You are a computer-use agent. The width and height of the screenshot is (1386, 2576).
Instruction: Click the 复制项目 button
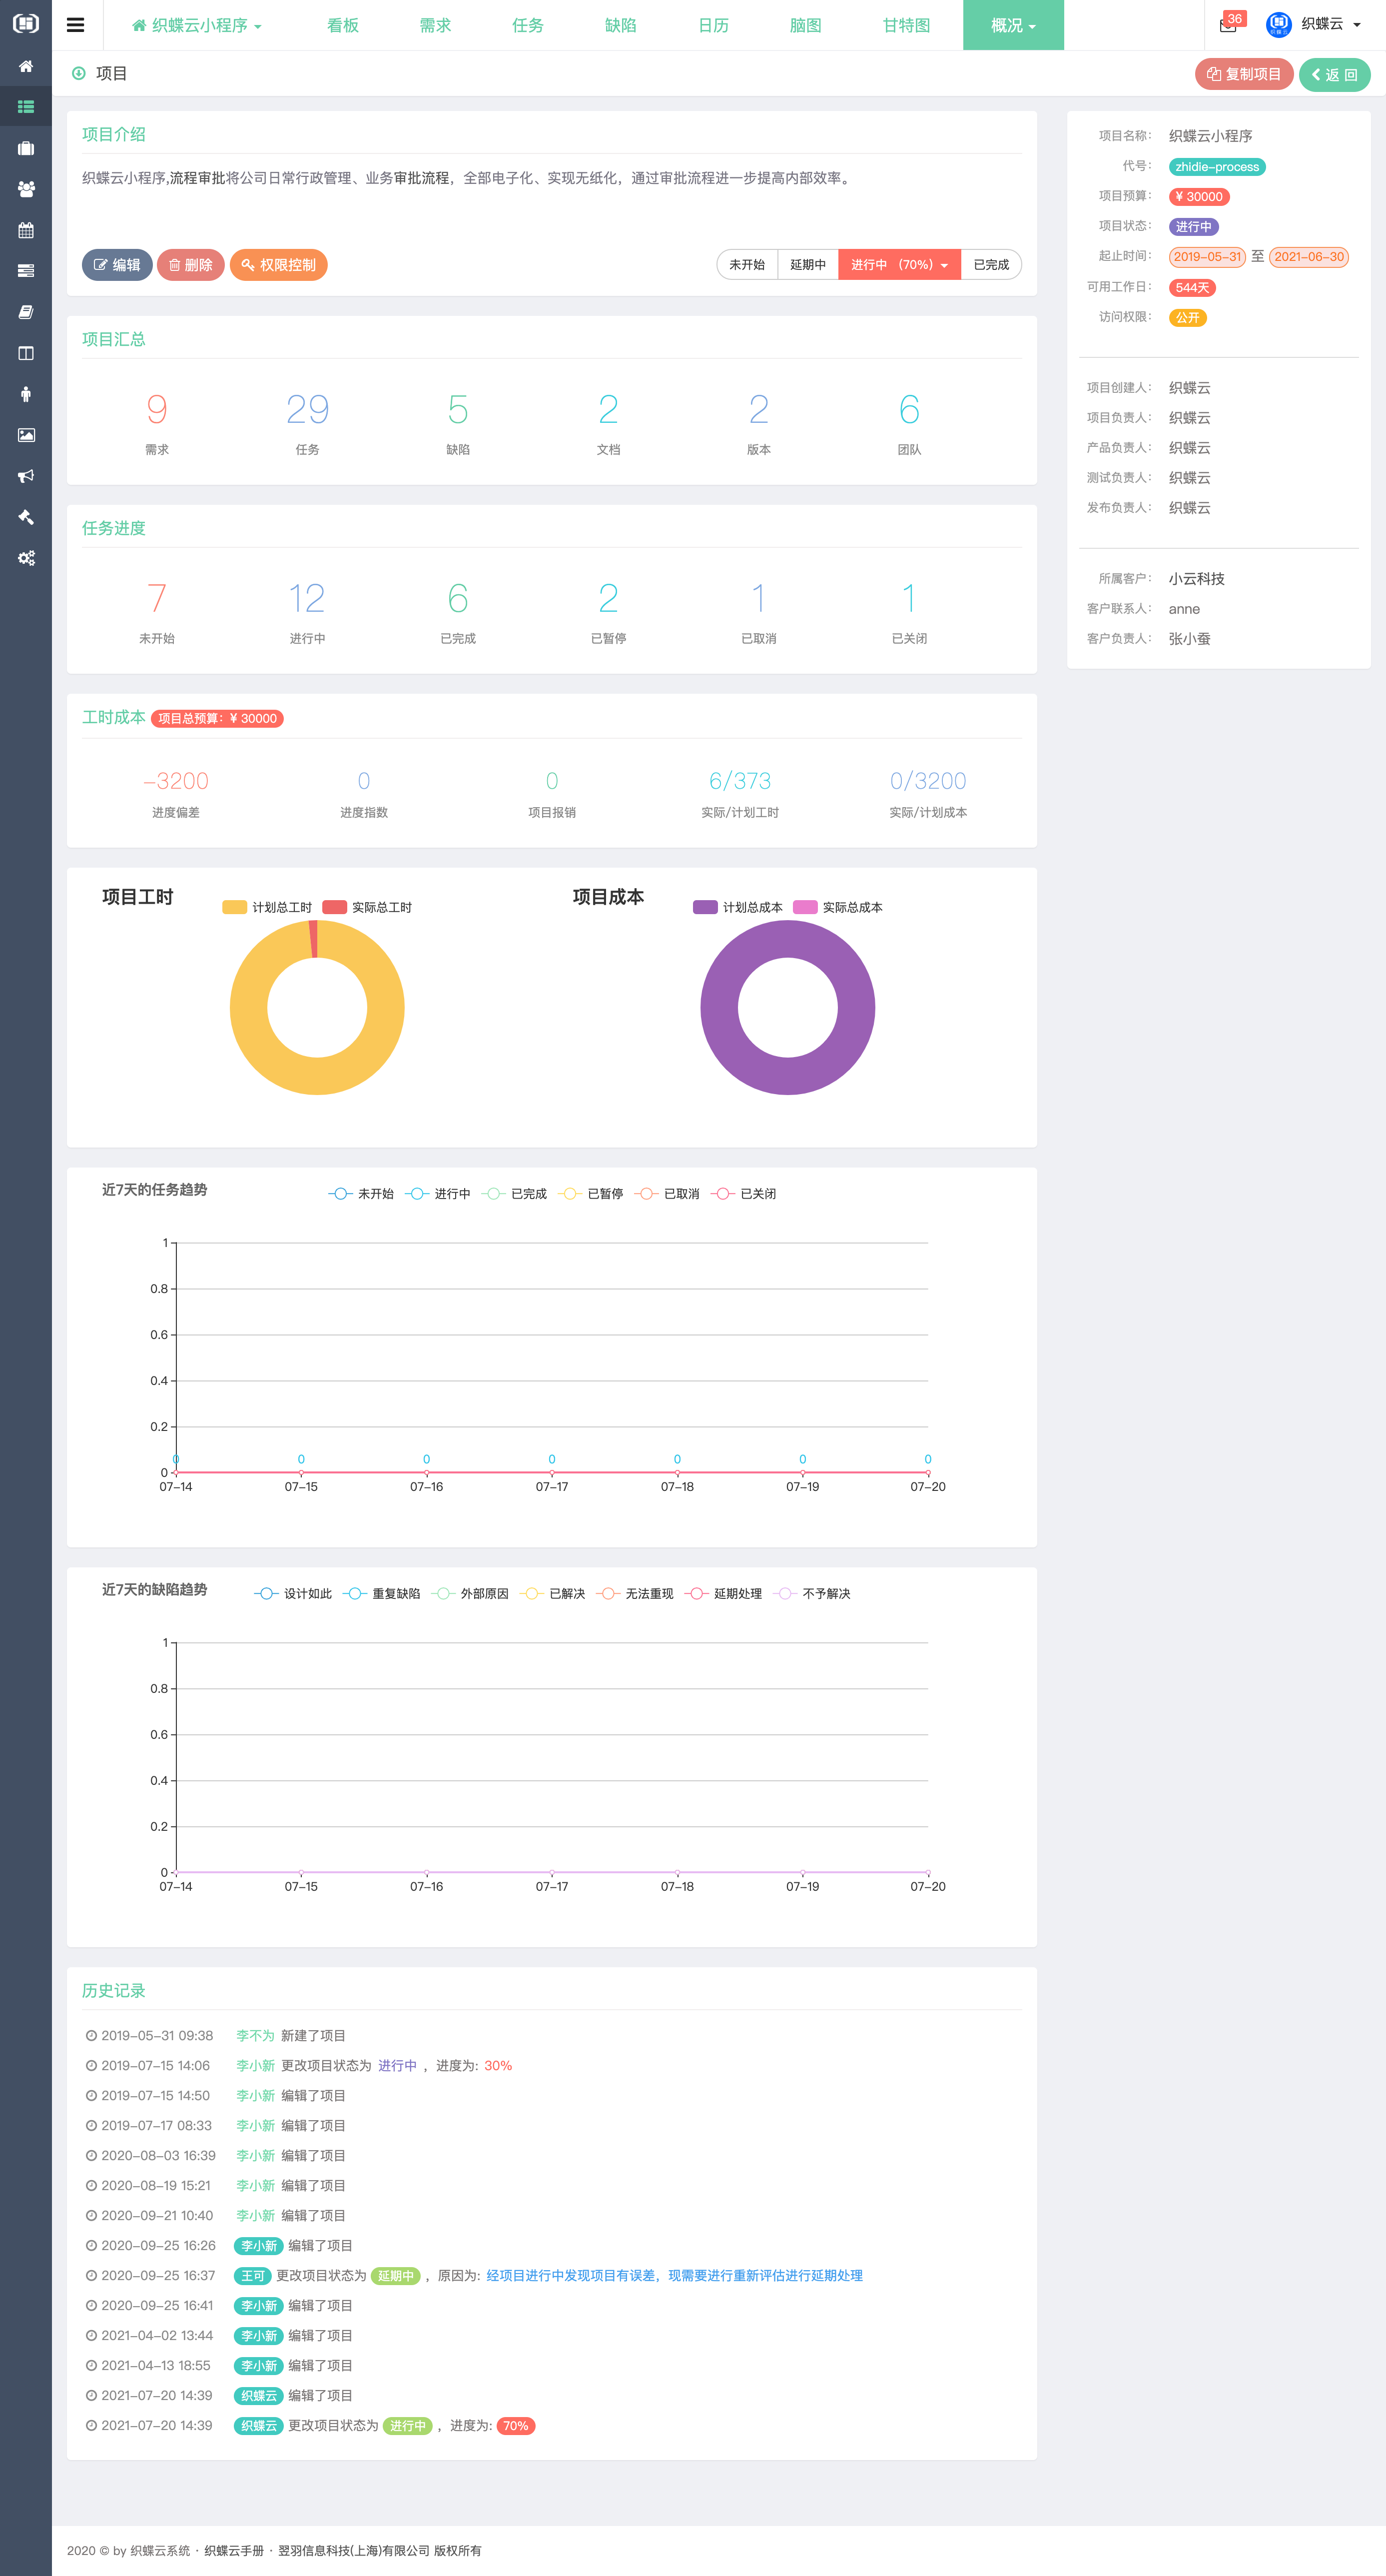1243,74
